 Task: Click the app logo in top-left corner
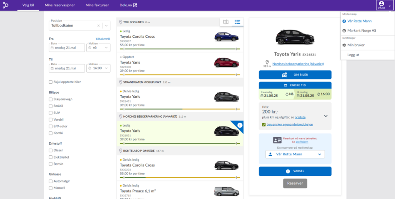(5, 5)
